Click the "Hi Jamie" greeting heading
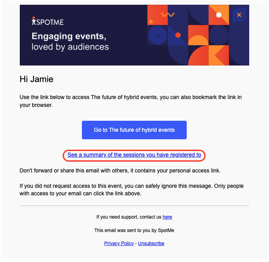This screenshot has width=269, height=262. pyautogui.click(x=36, y=79)
